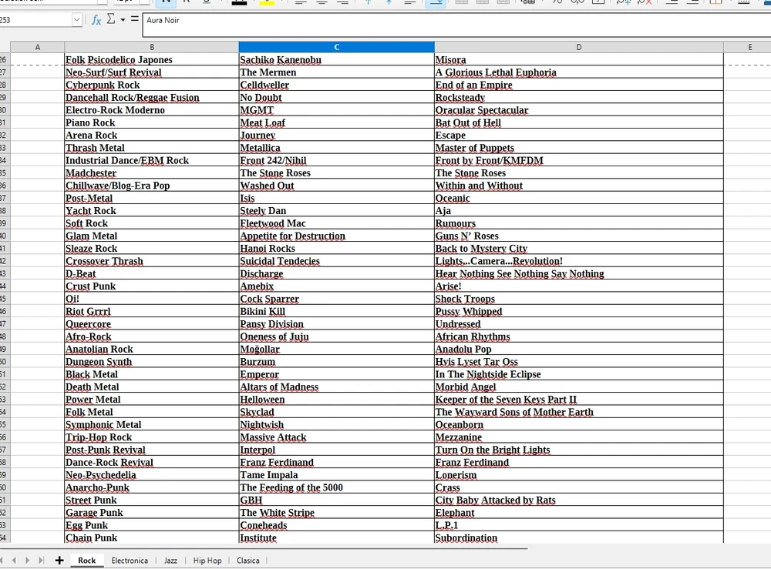Switch to the Clasica sheet tab
The image size is (771, 569).
pyautogui.click(x=247, y=561)
